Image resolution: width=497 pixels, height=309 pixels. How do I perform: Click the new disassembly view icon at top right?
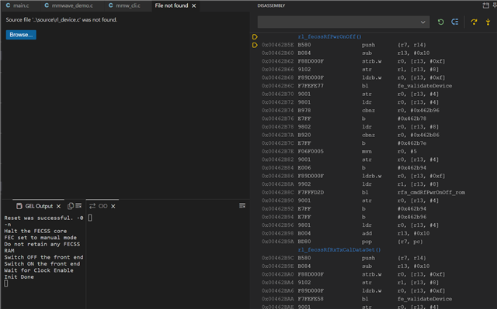pos(485,5)
